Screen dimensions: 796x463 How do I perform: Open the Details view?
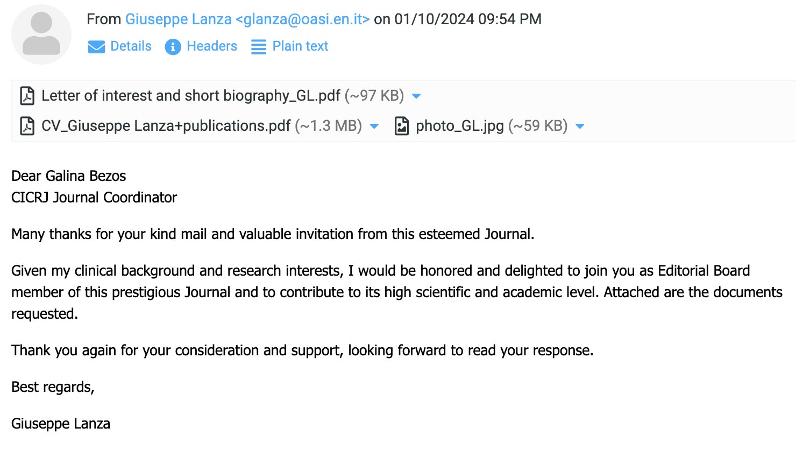tap(131, 46)
